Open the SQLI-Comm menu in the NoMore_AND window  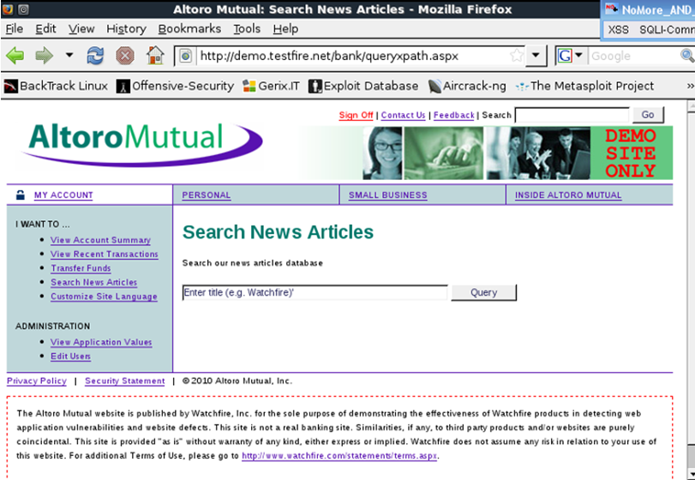point(667,30)
